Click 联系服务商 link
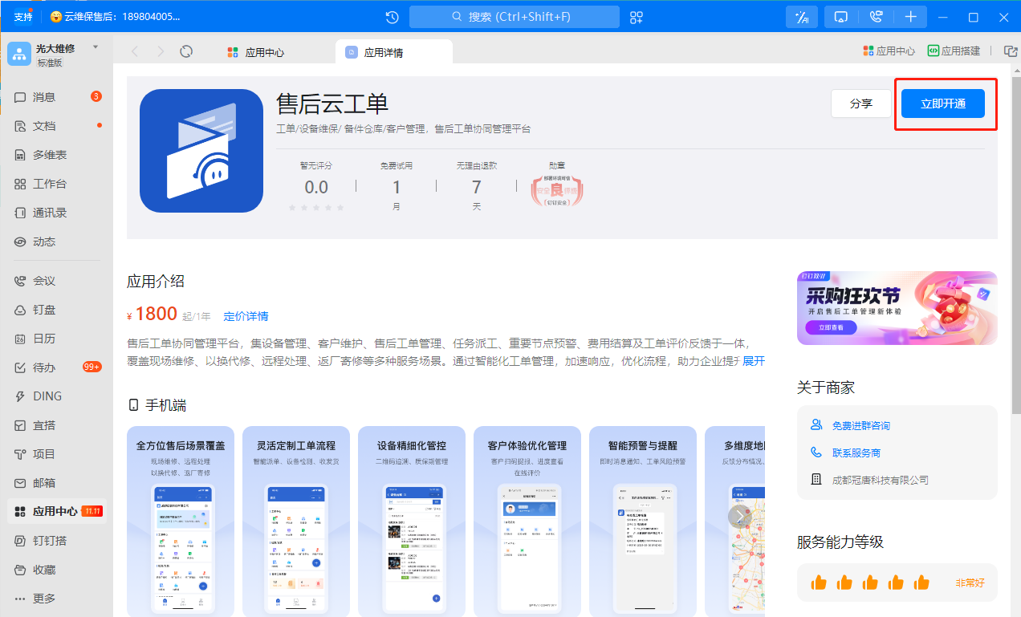 tap(856, 453)
